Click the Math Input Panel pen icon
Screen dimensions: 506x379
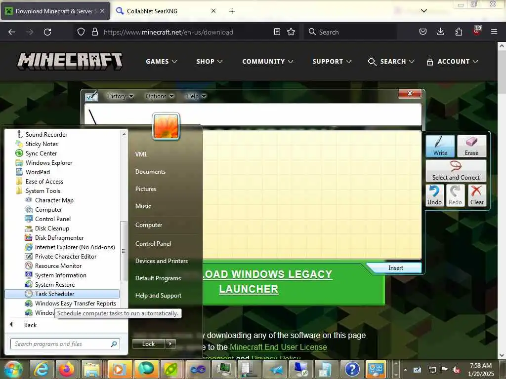coord(91,96)
